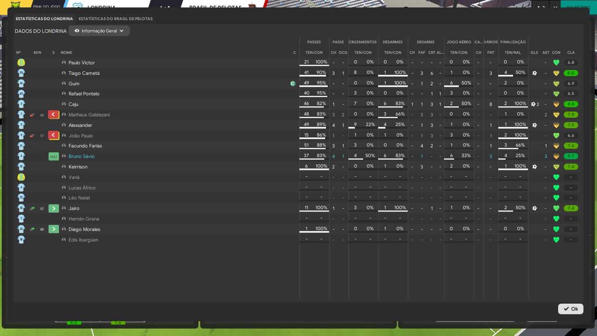Confirm with the Ok button
The image size is (597, 336).
[571, 309]
